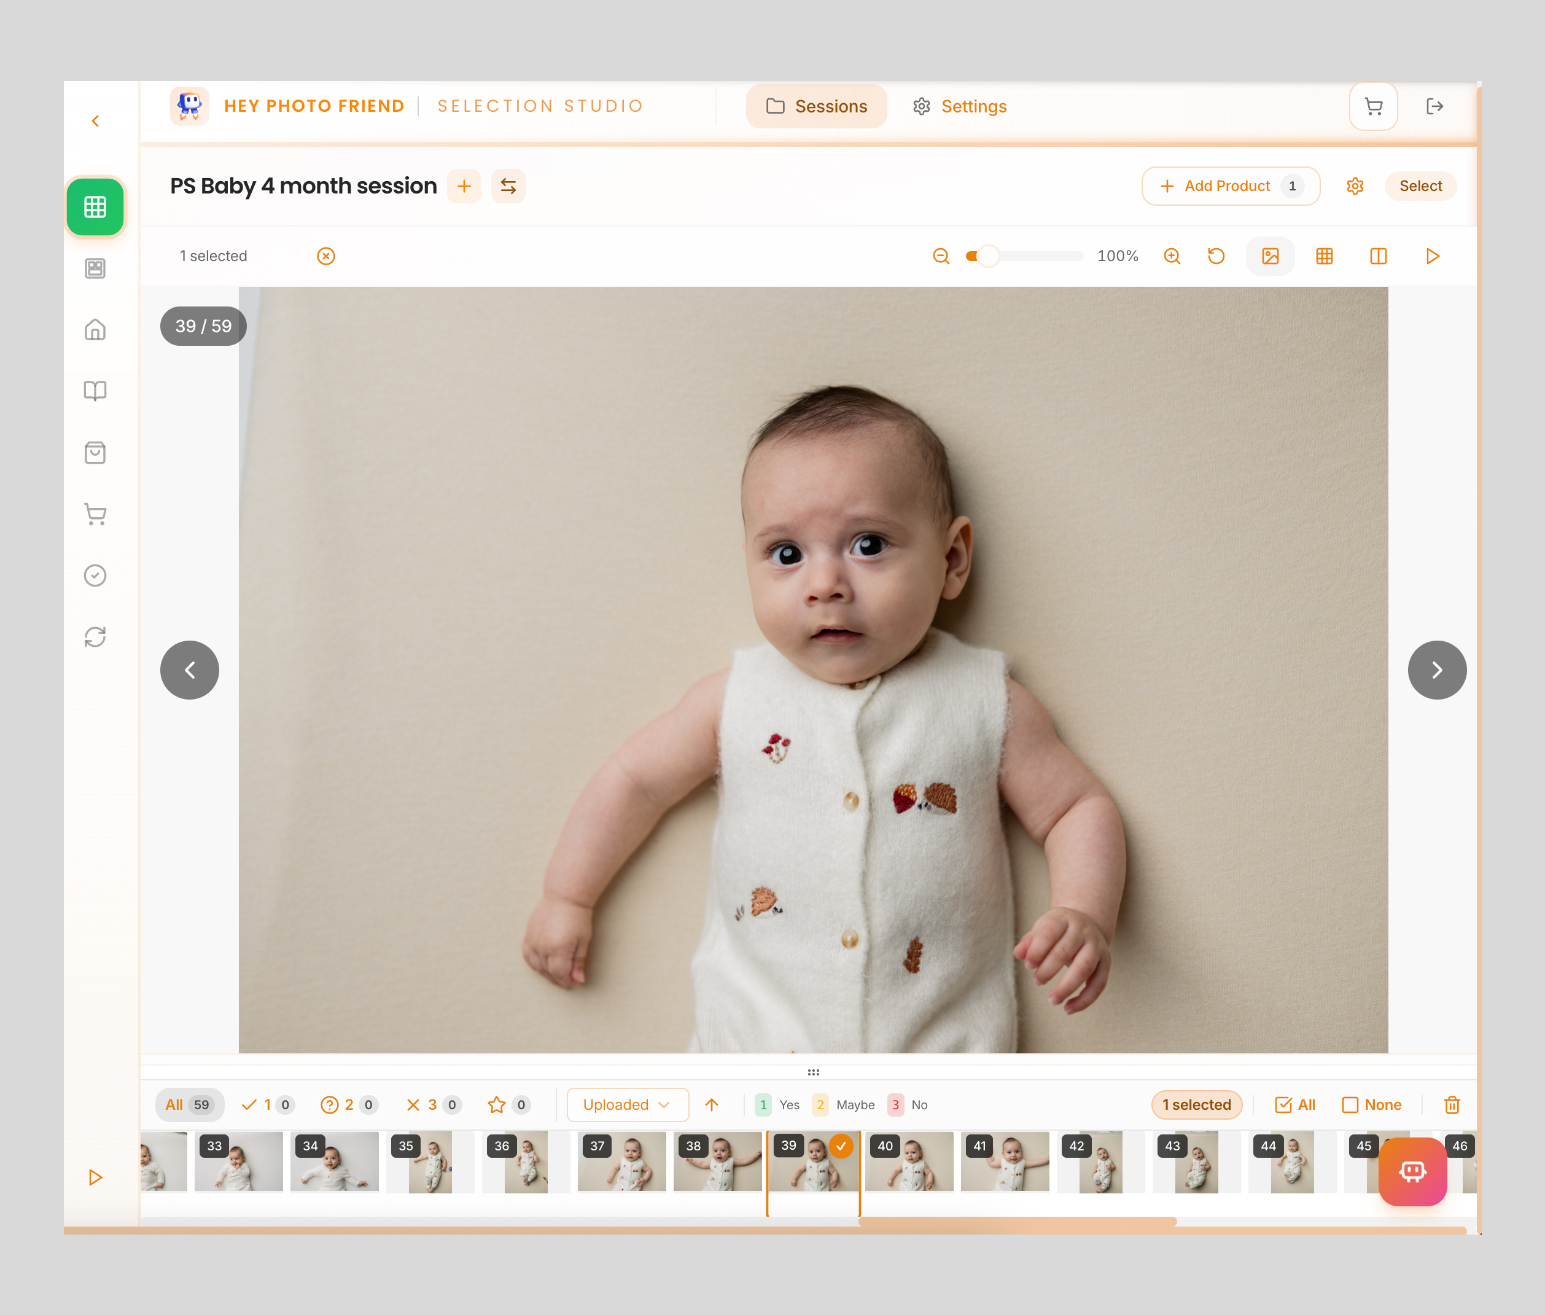
Task: Click the swap arrows icon beside session title
Action: click(x=508, y=186)
